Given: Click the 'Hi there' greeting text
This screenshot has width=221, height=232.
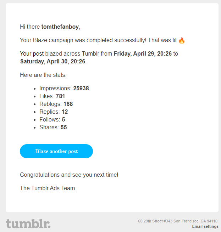Looking at the screenshot, I should tap(30, 27).
